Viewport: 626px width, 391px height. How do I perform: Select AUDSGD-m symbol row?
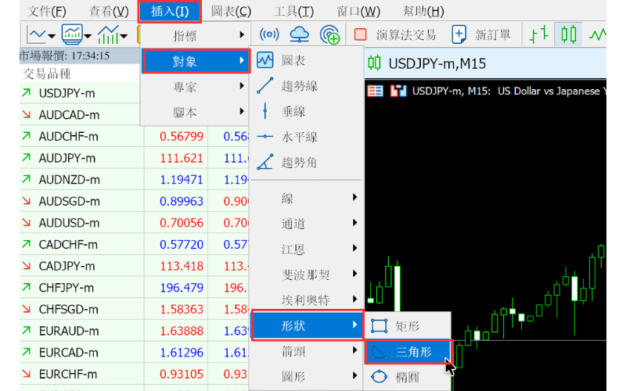[82, 201]
